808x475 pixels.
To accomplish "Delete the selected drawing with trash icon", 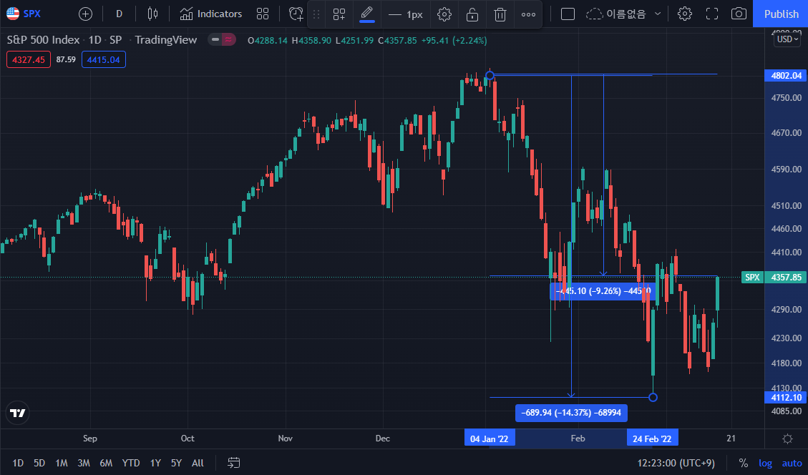I will (500, 14).
